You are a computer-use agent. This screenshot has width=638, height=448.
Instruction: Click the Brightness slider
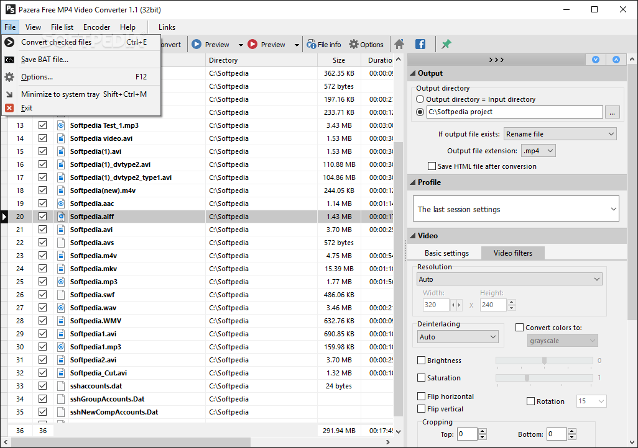coord(544,361)
